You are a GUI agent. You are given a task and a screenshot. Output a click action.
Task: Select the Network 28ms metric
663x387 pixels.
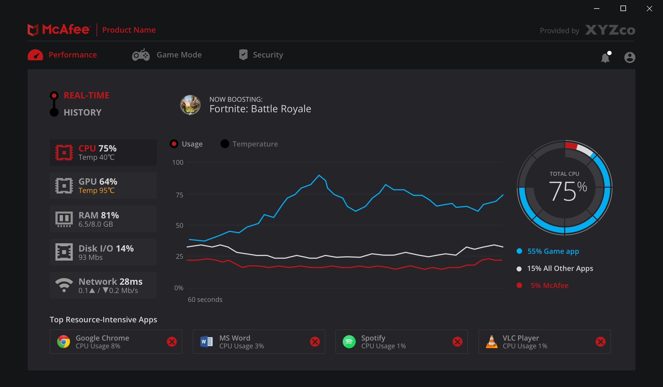tap(103, 285)
